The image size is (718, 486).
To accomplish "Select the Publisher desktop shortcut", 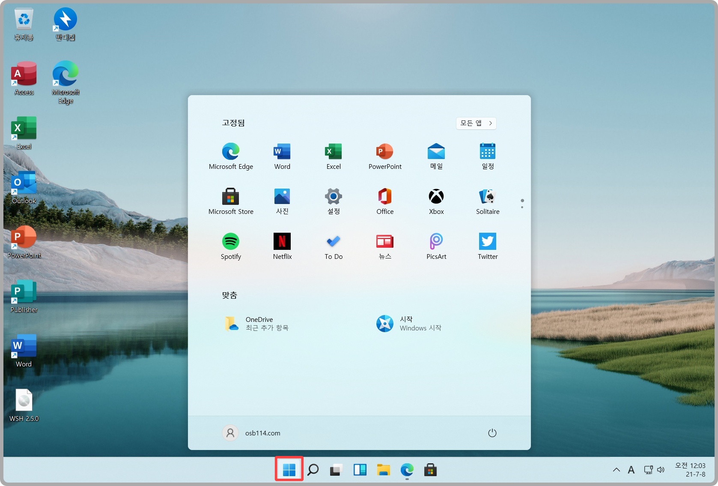I will tap(24, 296).
